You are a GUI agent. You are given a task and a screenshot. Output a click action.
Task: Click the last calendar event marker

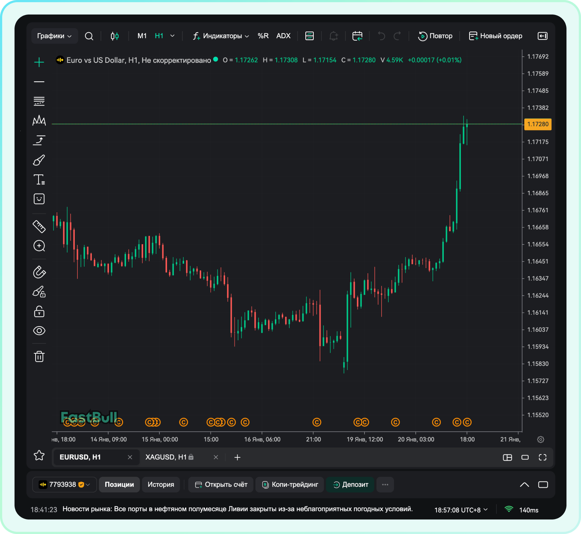[x=467, y=422]
